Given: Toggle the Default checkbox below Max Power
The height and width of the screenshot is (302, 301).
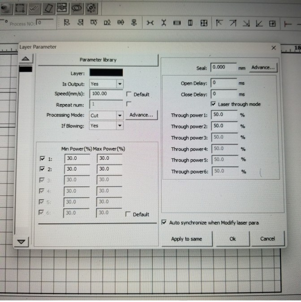Looking at the screenshot, I should click(128, 214).
